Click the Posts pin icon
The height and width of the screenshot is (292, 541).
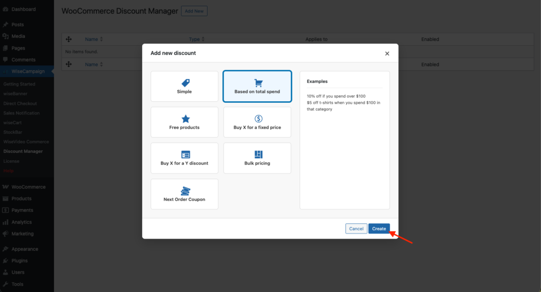[5, 24]
